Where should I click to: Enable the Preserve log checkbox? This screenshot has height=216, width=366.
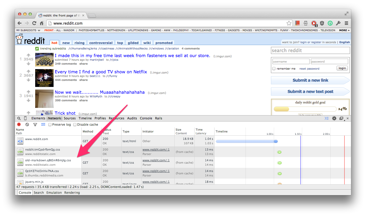point(50,125)
